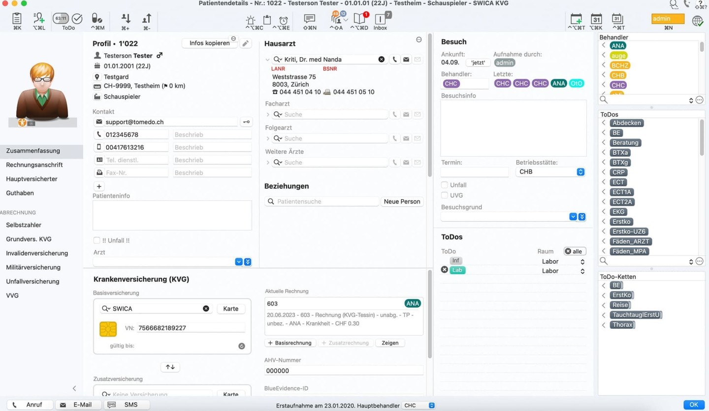This screenshot has height=411, width=709.
Task: Click the Infos kopieren button
Action: pyautogui.click(x=209, y=43)
